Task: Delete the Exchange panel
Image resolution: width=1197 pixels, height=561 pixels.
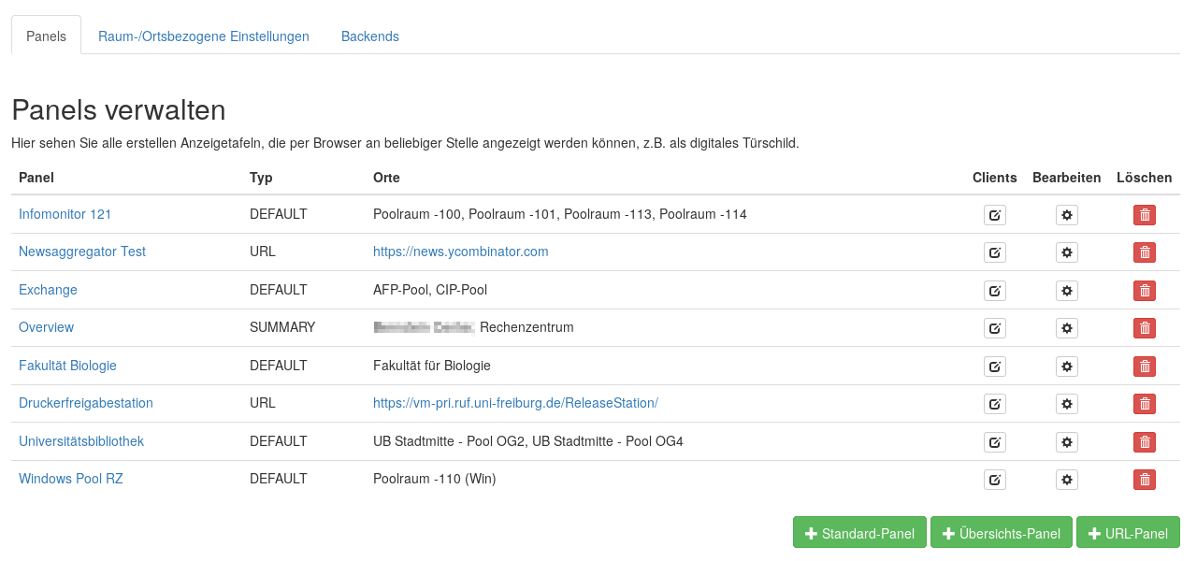Action: [1144, 291]
